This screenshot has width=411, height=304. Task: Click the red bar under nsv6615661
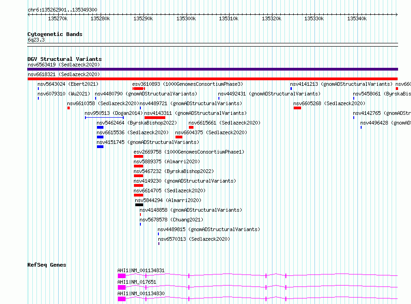point(191,127)
